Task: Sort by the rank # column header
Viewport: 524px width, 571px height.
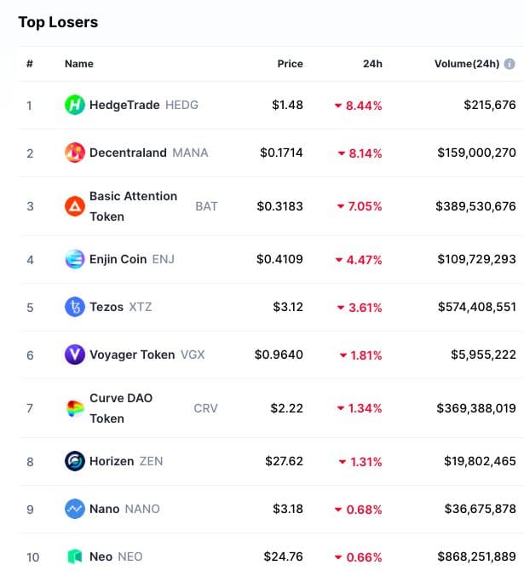Action: [x=30, y=64]
